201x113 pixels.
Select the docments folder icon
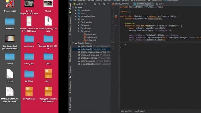[x=29, y=39]
